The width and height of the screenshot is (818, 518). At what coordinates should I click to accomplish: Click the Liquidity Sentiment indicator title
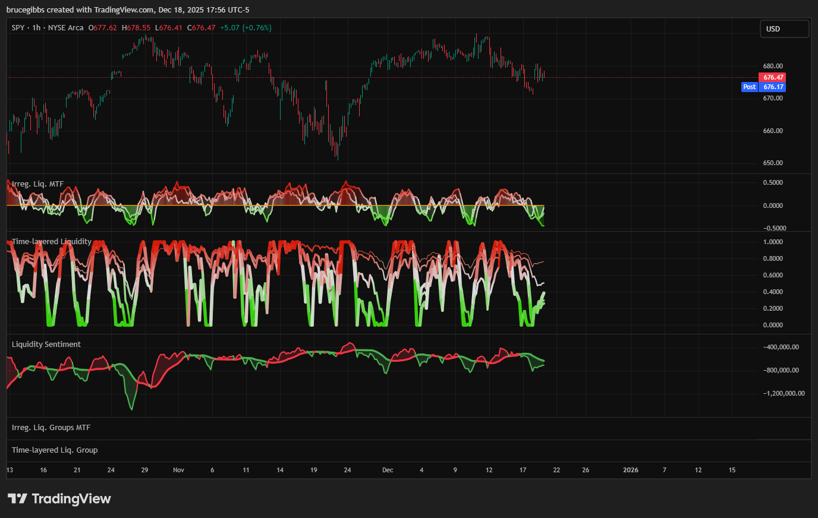[46, 345]
